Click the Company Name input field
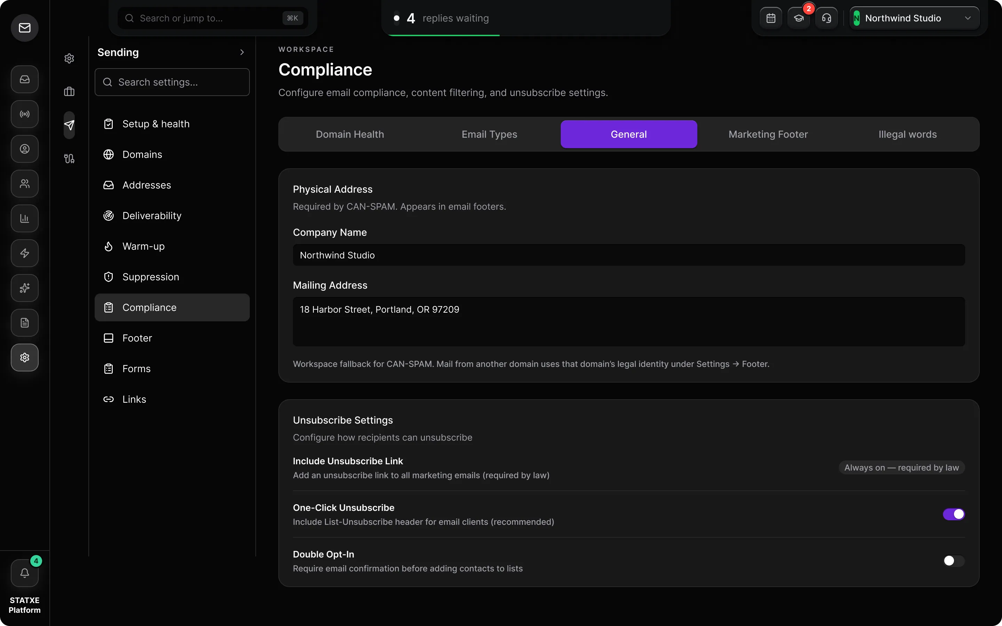Screen dimensions: 1002x626 [629, 255]
